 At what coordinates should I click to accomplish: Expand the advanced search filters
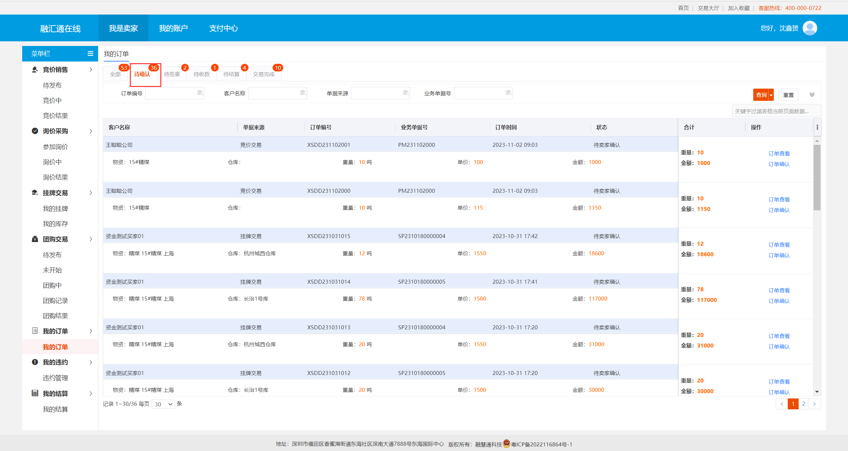[x=812, y=95]
